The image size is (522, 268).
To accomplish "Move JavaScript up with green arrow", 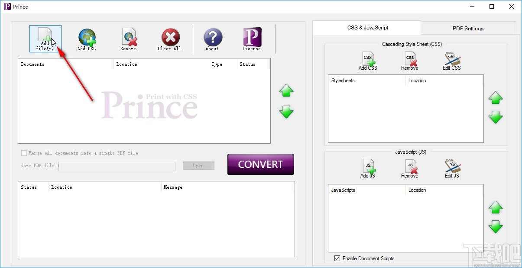I will point(496,207).
